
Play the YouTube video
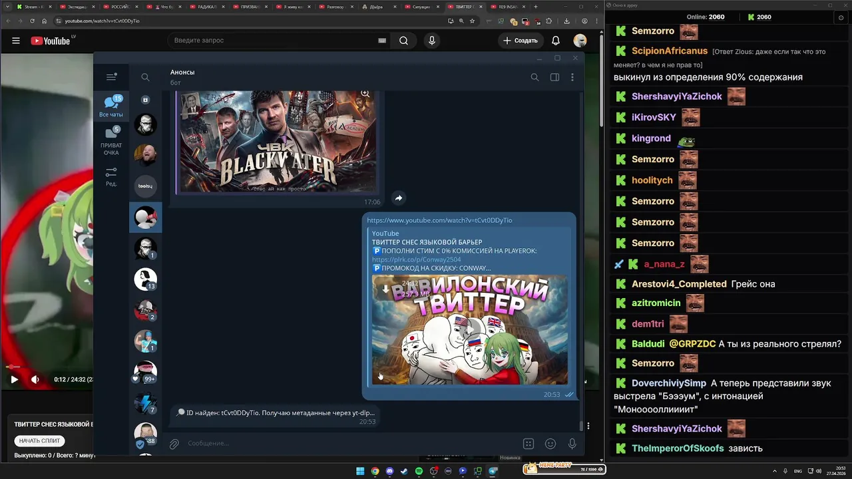(x=14, y=379)
